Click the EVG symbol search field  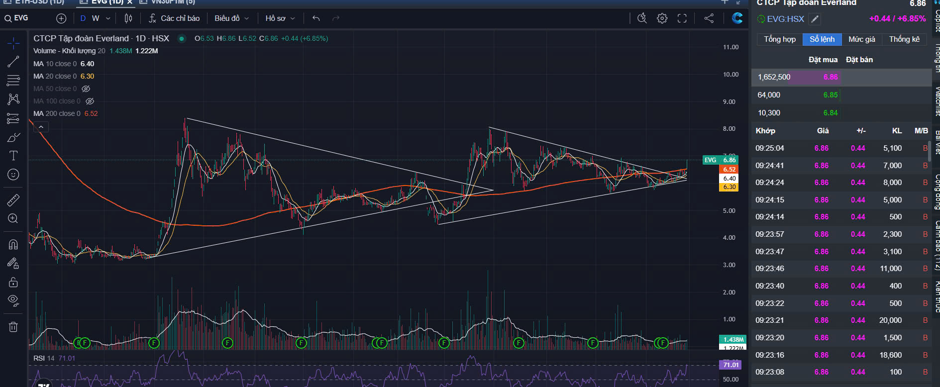pyautogui.click(x=27, y=18)
